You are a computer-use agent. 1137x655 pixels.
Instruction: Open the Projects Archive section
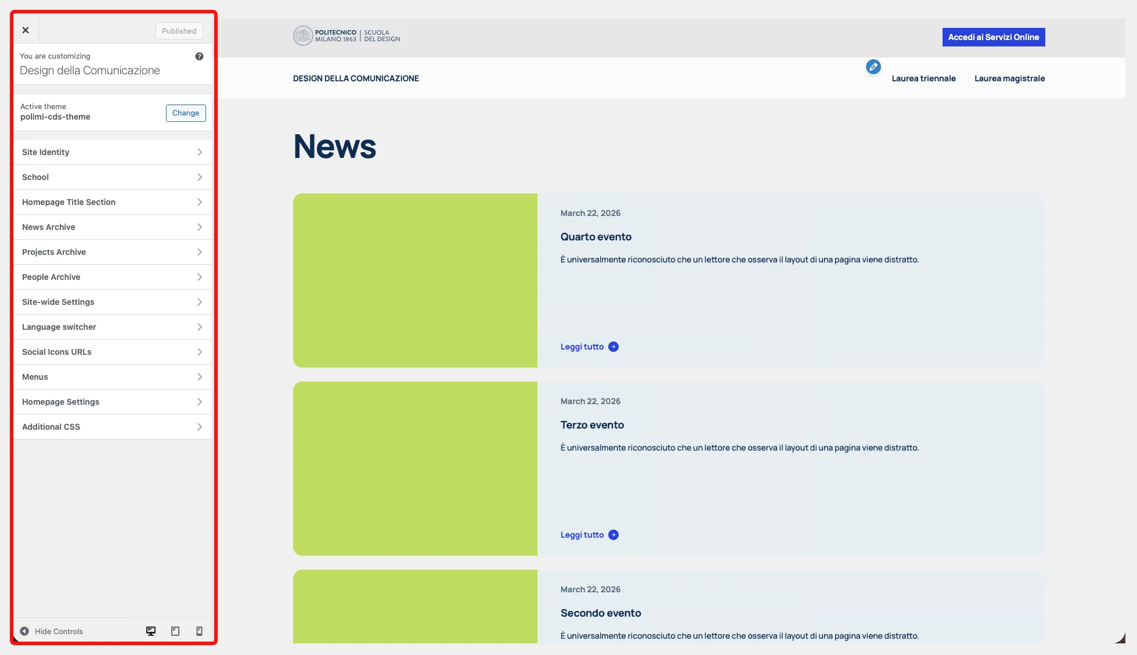[113, 252]
